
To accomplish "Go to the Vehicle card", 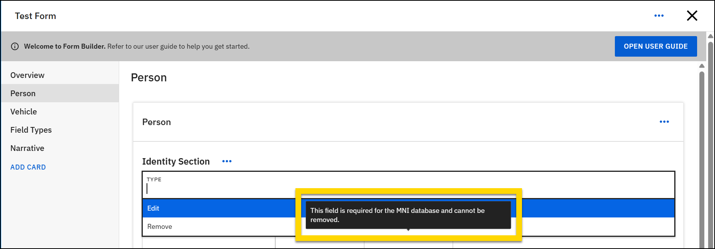I will point(24,112).
